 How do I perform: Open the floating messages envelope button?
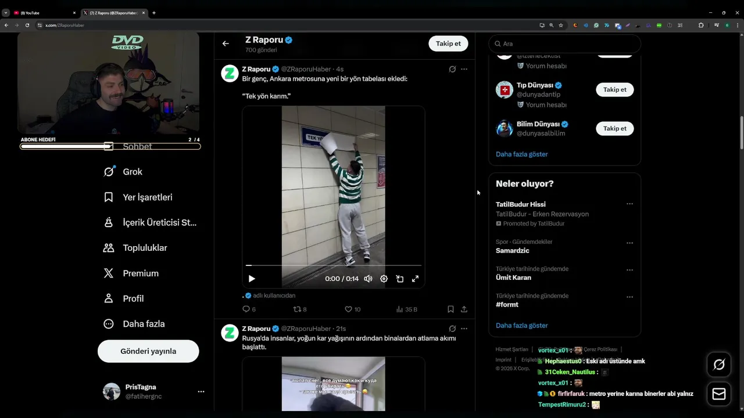pos(719,394)
